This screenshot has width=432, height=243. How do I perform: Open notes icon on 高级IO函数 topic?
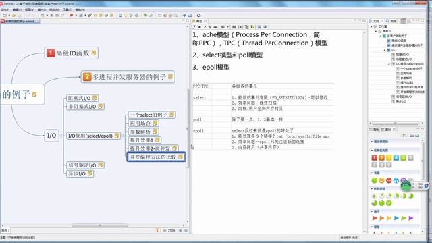pos(93,53)
